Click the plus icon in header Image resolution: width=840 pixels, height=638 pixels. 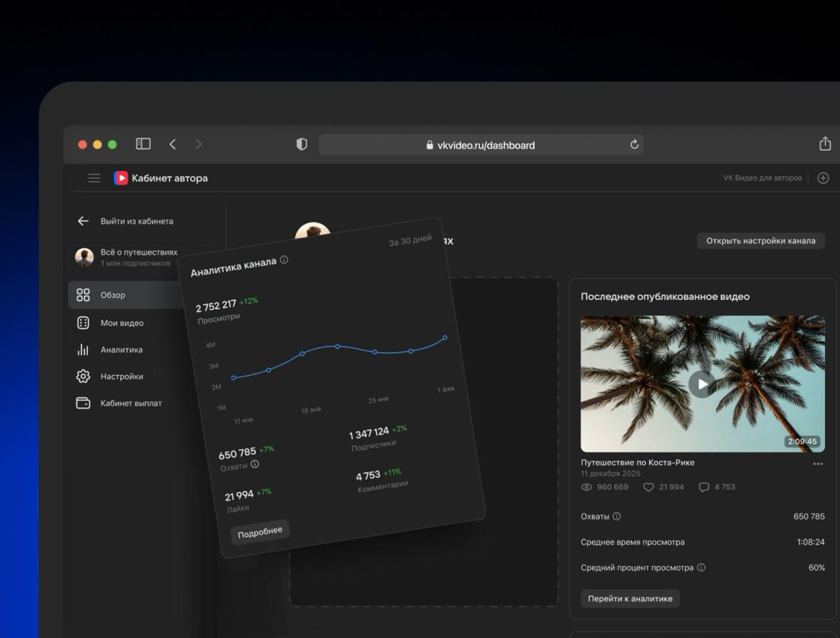pos(823,178)
